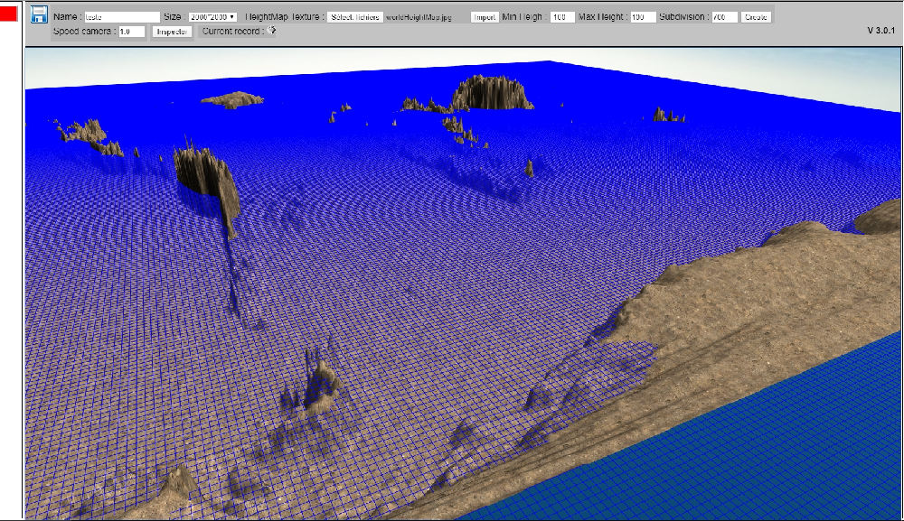
Task: Click the Create button
Action: point(756,17)
